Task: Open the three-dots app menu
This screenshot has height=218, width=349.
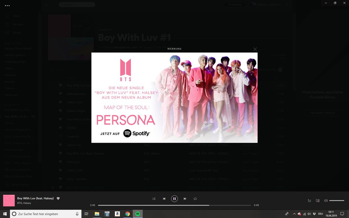Action: (x=7, y=6)
